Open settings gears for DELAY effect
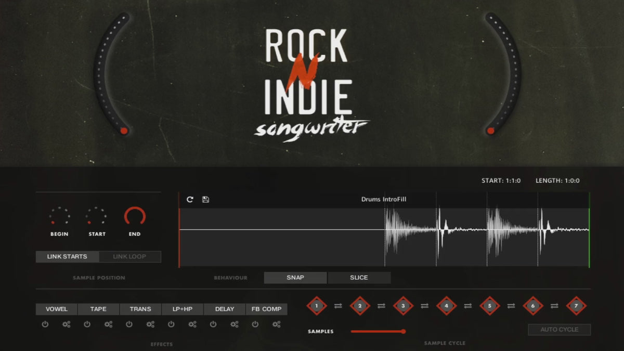The image size is (624, 351). [x=235, y=324]
